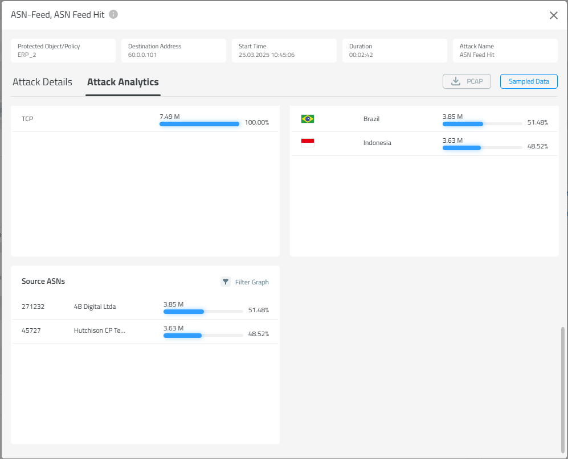Click the Filter Graph funnel icon
The width and height of the screenshot is (568, 459).
click(226, 282)
